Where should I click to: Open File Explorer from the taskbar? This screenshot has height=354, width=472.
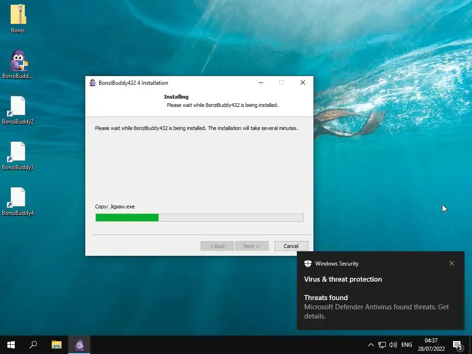(x=56, y=345)
